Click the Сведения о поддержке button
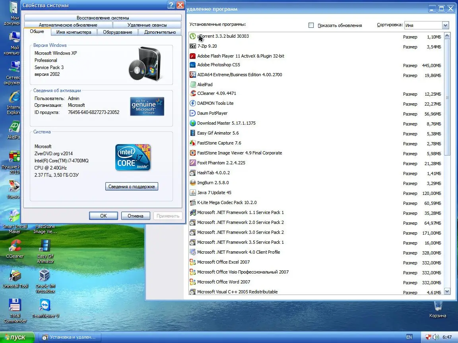 pos(132,186)
